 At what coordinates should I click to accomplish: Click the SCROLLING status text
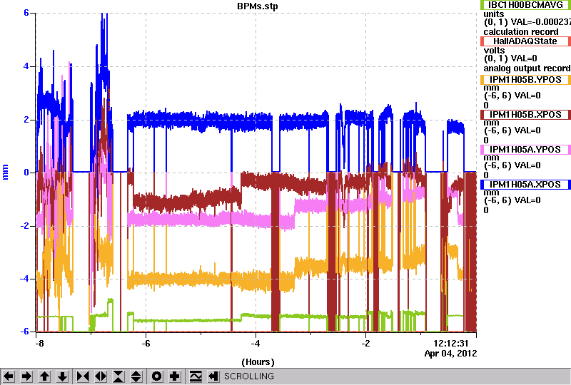click(248, 376)
